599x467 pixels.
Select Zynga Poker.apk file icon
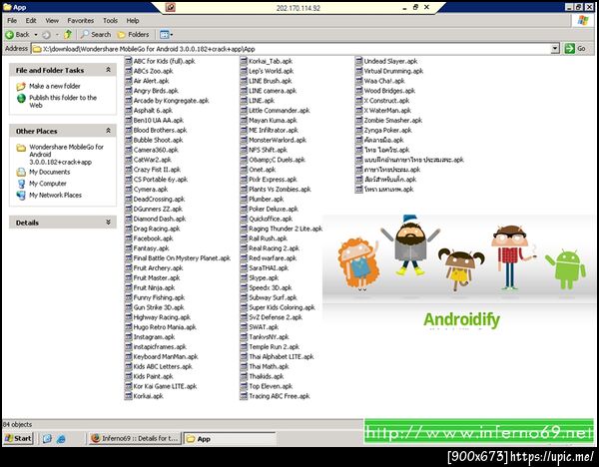tap(359, 130)
